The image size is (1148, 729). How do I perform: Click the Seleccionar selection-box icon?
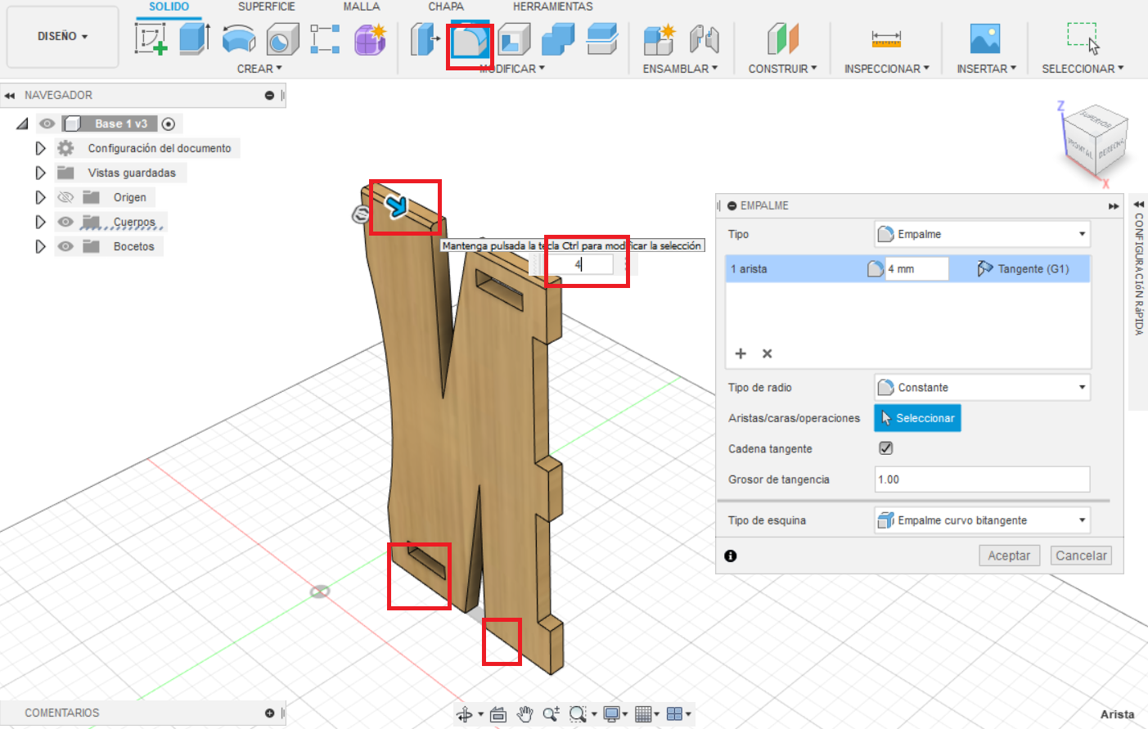point(1083,38)
